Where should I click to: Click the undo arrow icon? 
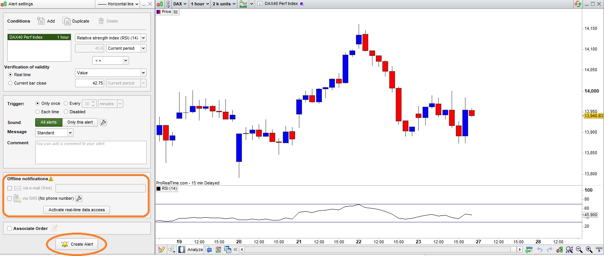pyautogui.click(x=540, y=250)
